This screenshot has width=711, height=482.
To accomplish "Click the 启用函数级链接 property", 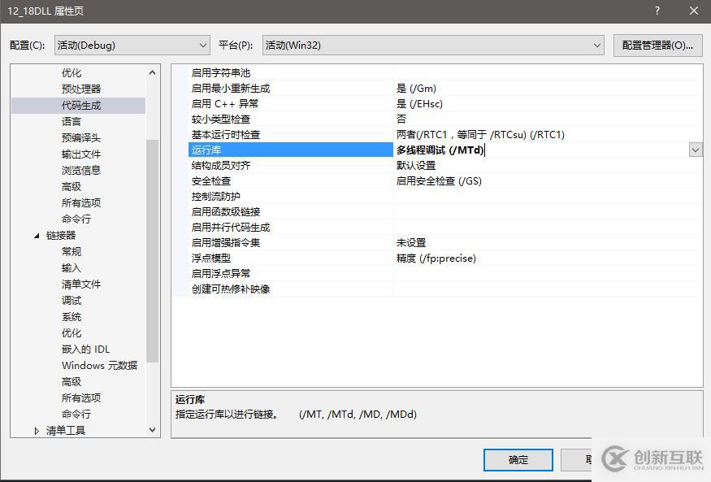I will pyautogui.click(x=226, y=212).
